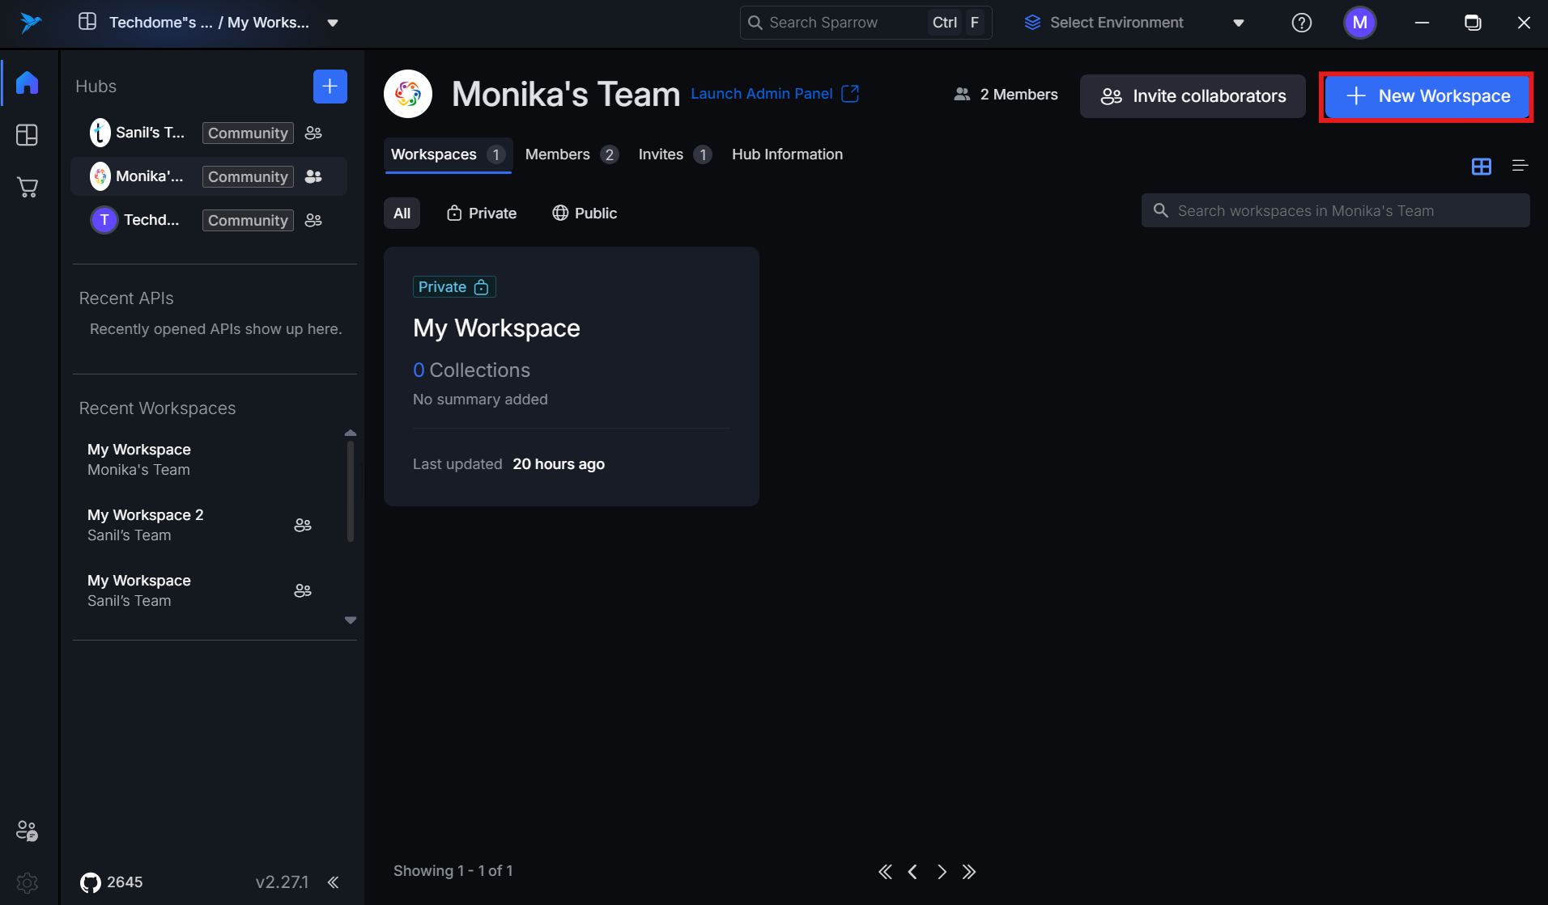Click Community badge next to Monika'...
Image resolution: width=1548 pixels, height=905 pixels.
point(248,177)
